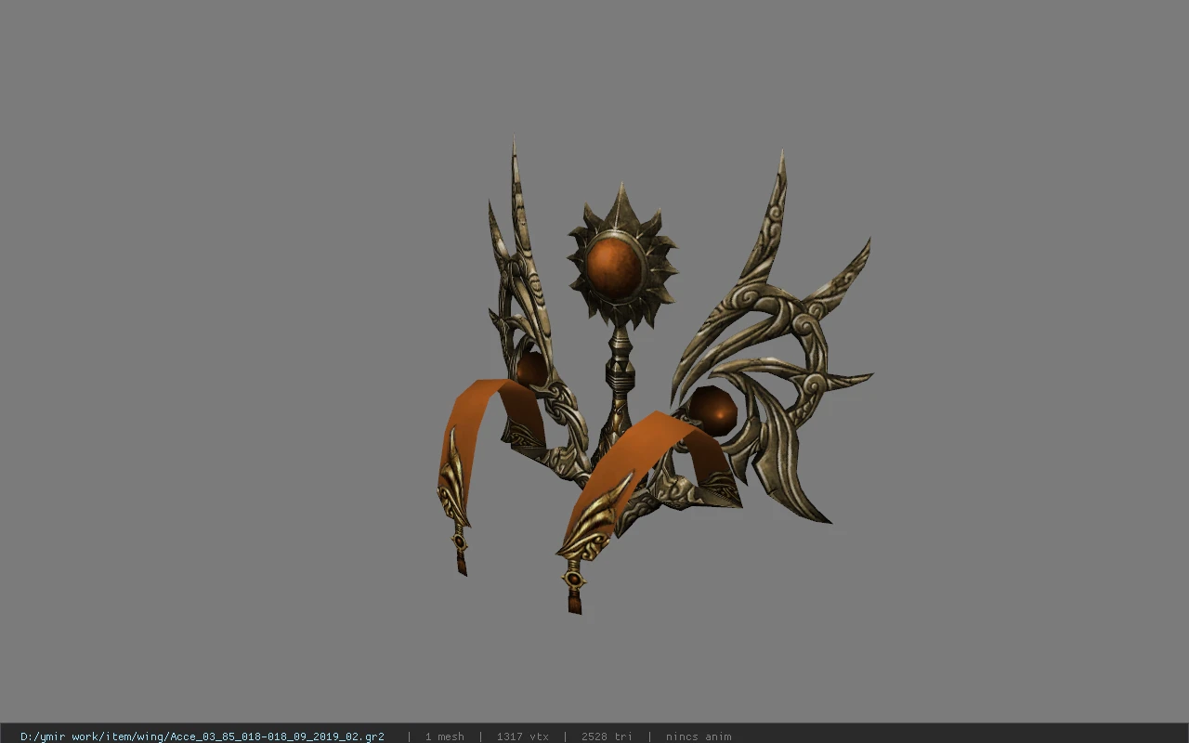This screenshot has height=743, width=1189.
Task: Click the gold ornament on left ribbon end
Action: click(452, 483)
